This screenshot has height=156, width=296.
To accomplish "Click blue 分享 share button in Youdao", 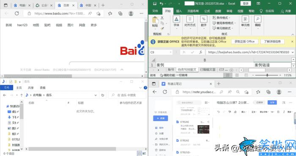I will (x=272, y=102).
